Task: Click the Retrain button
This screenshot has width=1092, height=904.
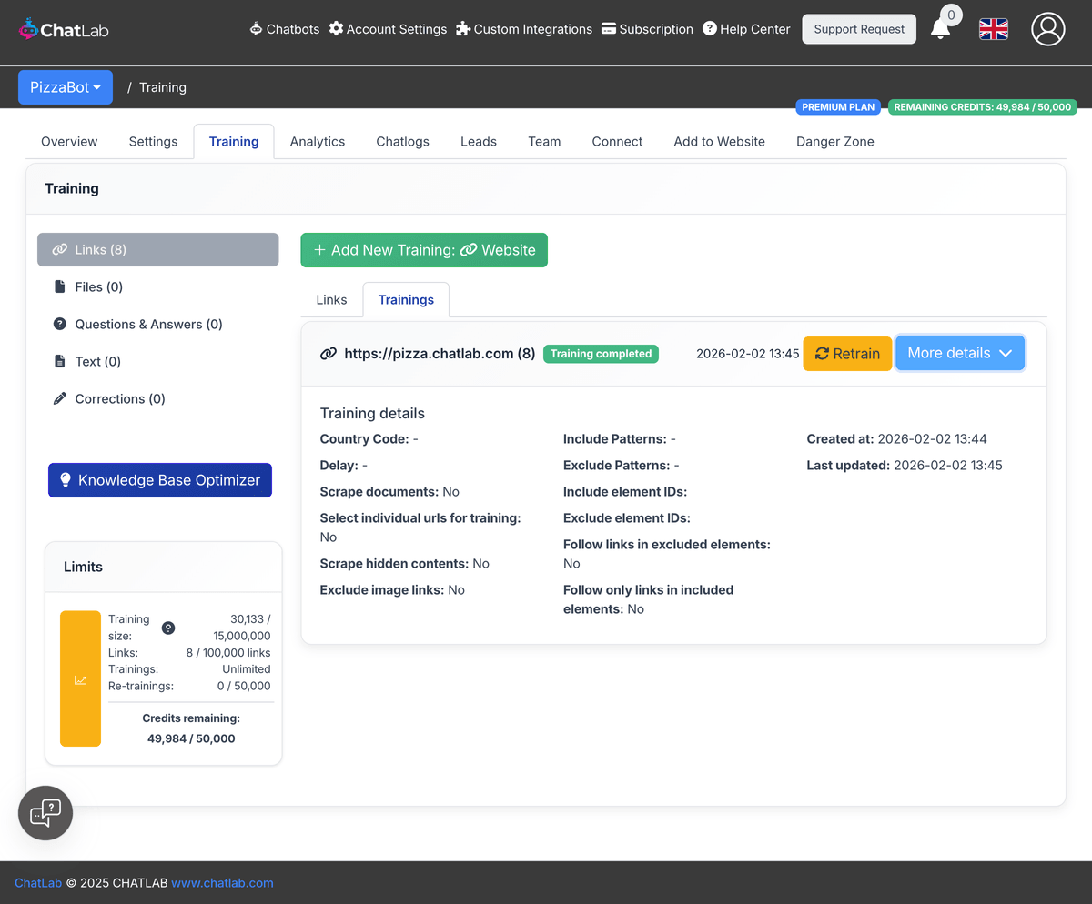Action: pos(846,353)
